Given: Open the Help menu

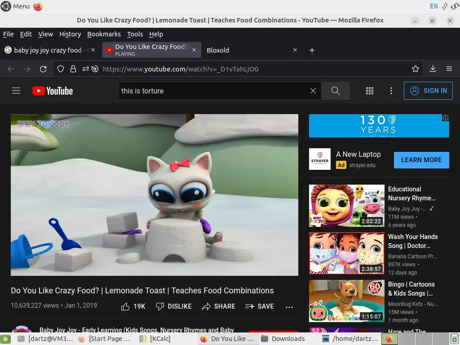Looking at the screenshot, I should coord(156,34).
